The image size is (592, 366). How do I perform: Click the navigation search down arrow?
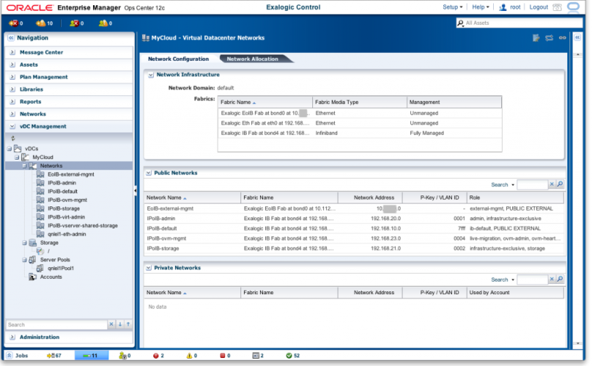point(120,324)
